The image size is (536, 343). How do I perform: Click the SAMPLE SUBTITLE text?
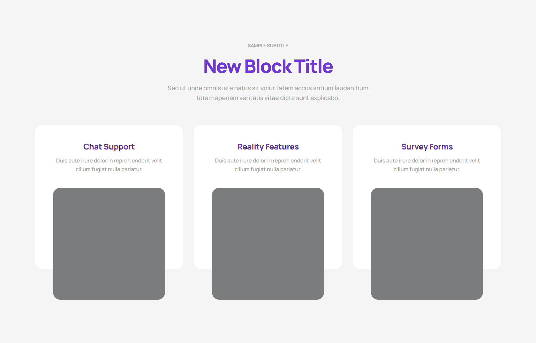point(268,46)
